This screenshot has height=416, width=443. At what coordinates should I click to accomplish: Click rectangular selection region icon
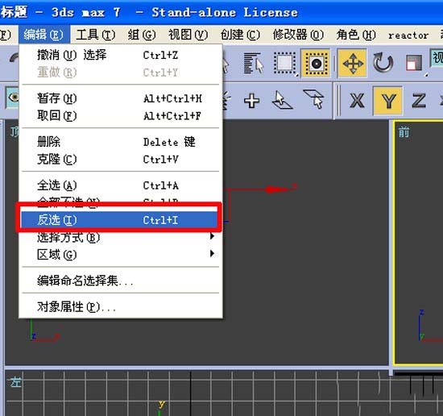(285, 63)
